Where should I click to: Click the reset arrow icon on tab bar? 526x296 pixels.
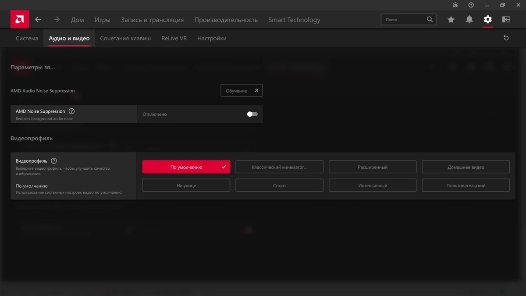pyautogui.click(x=506, y=38)
